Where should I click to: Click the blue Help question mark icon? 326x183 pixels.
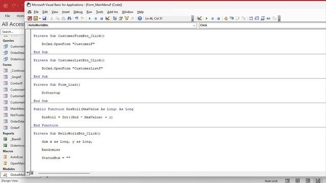click(140, 18)
